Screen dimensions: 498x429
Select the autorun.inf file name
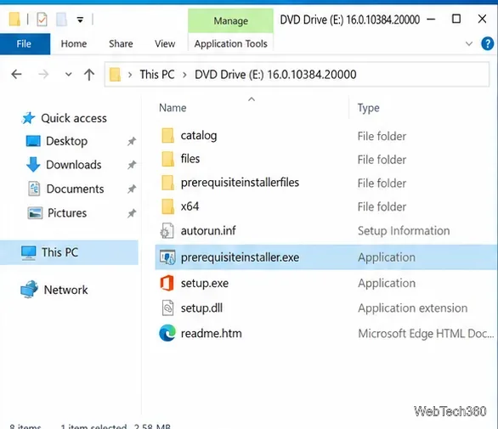coord(208,231)
